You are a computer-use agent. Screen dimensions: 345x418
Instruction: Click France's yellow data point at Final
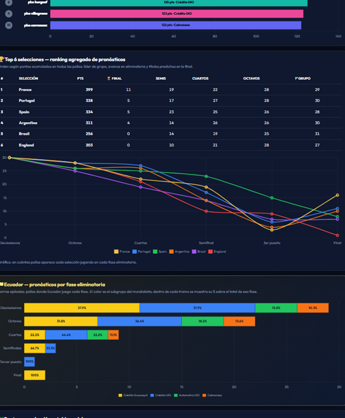click(337, 195)
